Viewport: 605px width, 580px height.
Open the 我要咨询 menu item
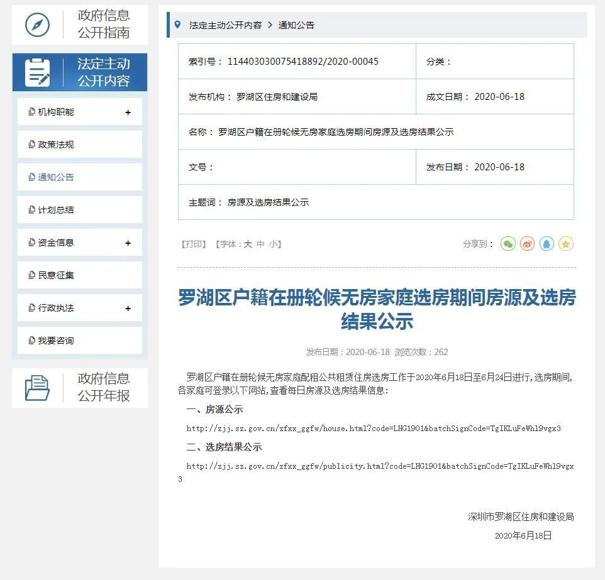[80, 341]
